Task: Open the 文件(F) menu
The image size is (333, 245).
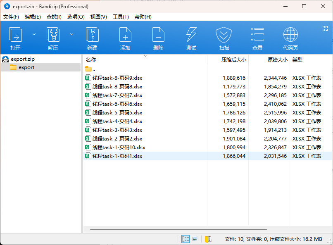Action: pos(11,17)
